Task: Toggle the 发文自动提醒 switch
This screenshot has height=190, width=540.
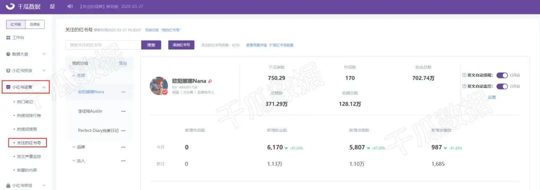Action: [502, 75]
